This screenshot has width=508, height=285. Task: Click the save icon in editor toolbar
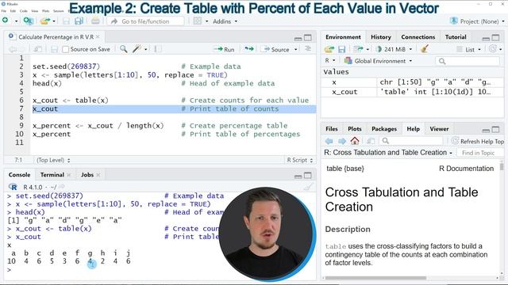click(54, 49)
